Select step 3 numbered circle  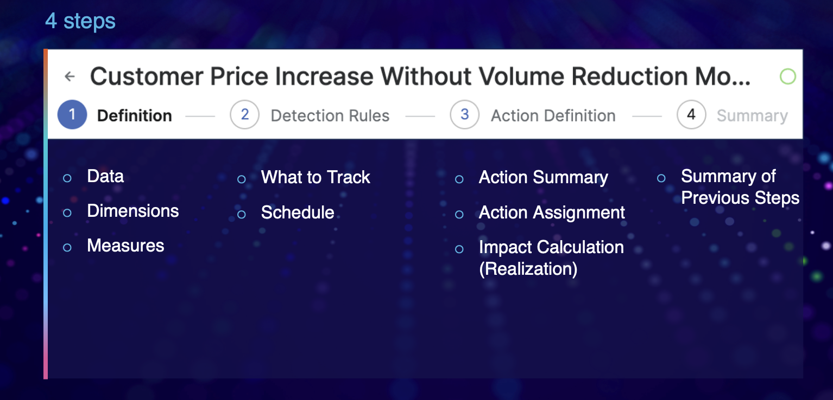tap(464, 115)
